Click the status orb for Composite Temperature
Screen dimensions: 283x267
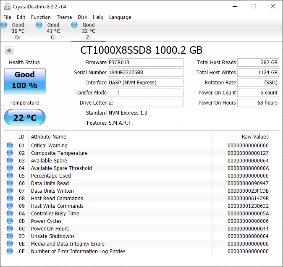[10, 153]
